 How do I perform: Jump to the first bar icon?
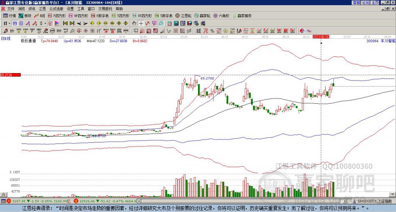coord(65,23)
